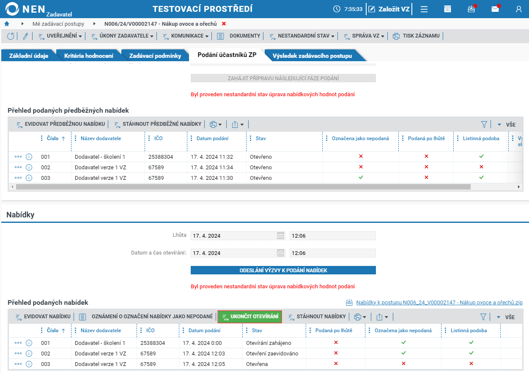Image resolution: width=529 pixels, height=374 pixels.
Task: Click the filter funnel icon above preliminary offers table
Action: pyautogui.click(x=484, y=125)
